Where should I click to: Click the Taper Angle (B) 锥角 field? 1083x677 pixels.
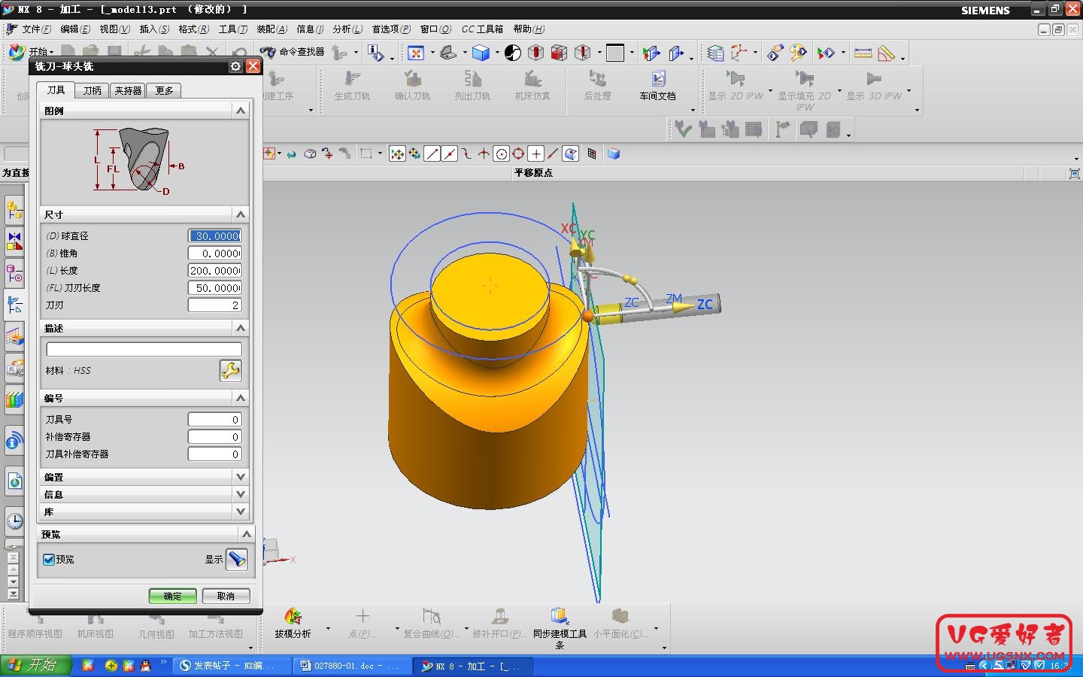215,253
